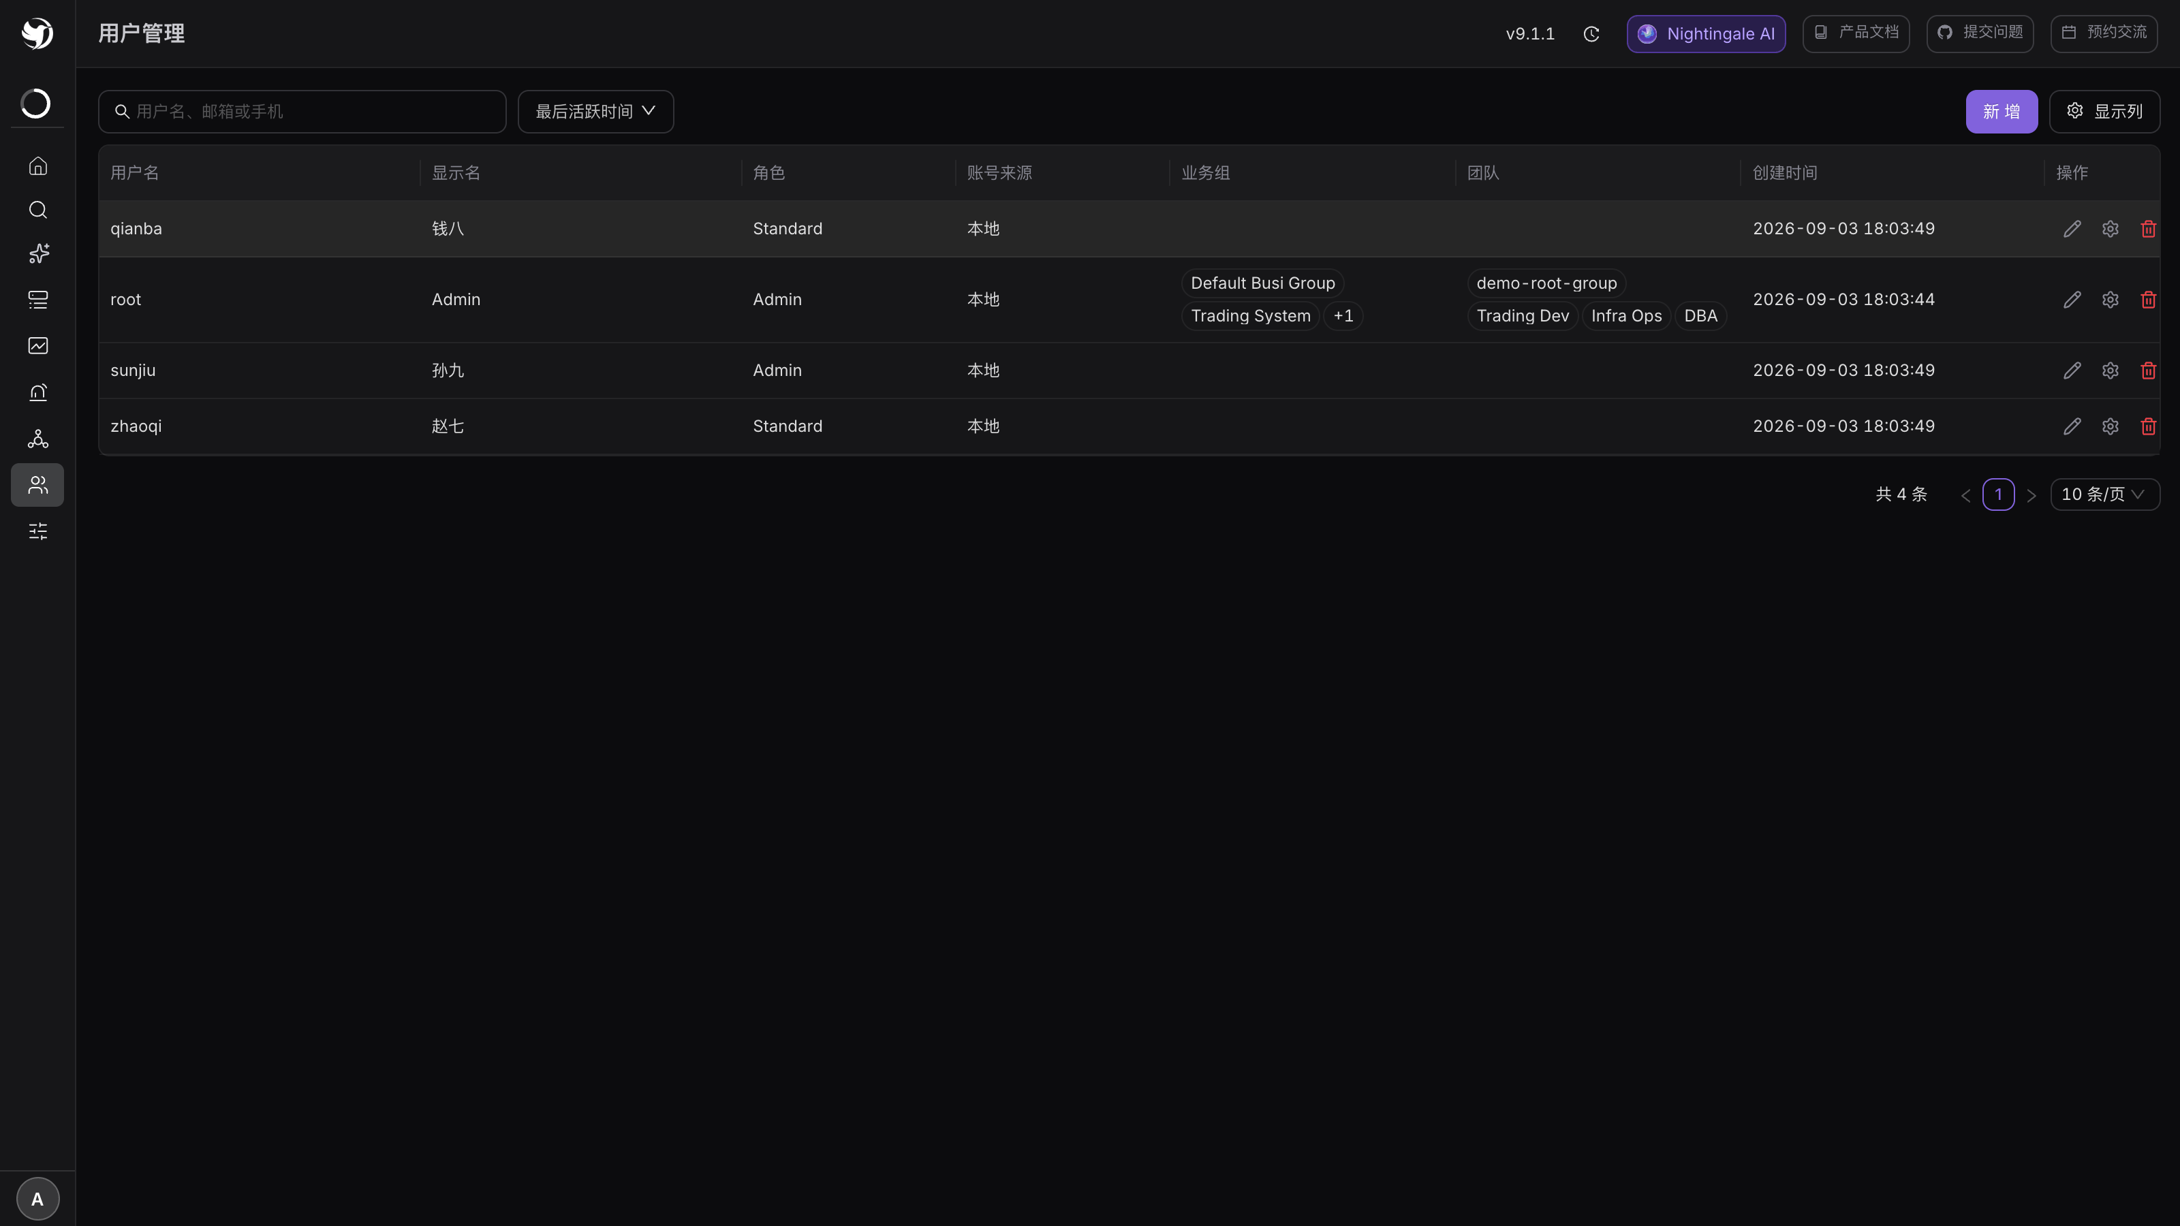
Task: Open gear settings for user sunjiu
Action: (x=2110, y=371)
